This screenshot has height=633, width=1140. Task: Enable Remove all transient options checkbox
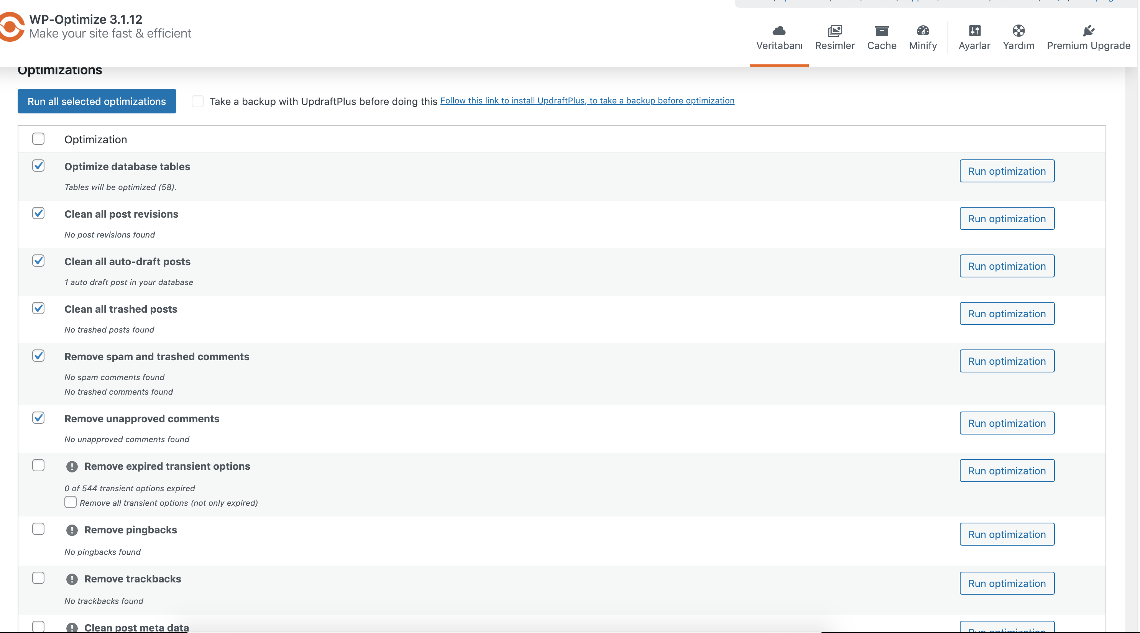pos(71,502)
